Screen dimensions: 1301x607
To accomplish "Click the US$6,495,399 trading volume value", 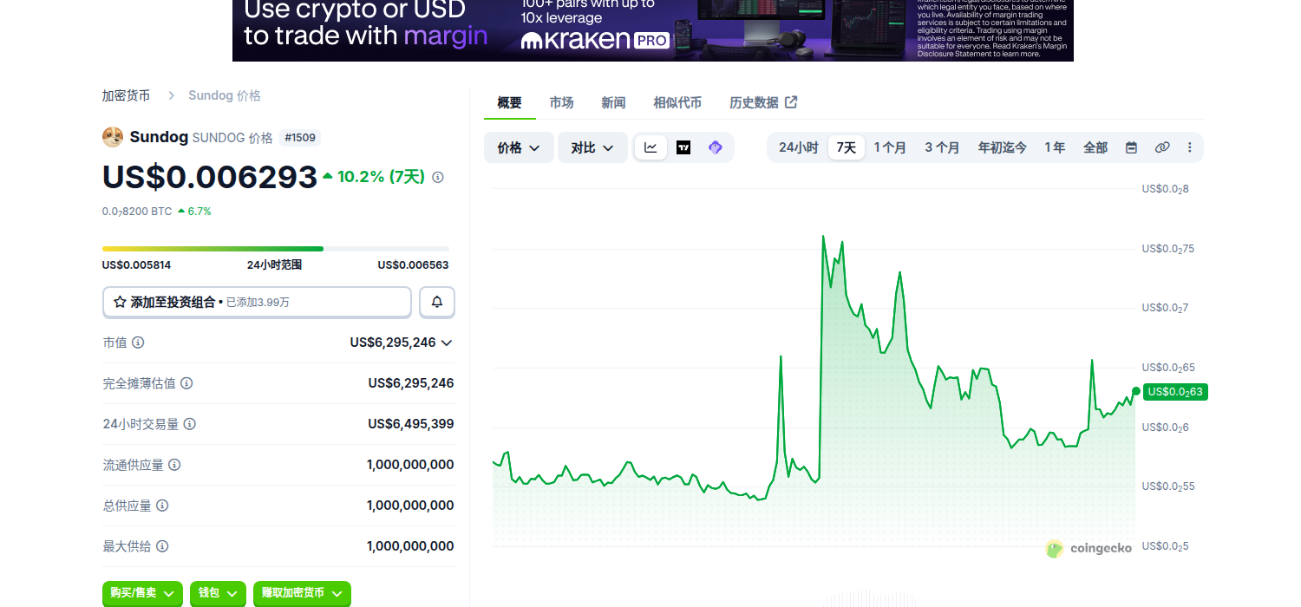I will [x=411, y=424].
